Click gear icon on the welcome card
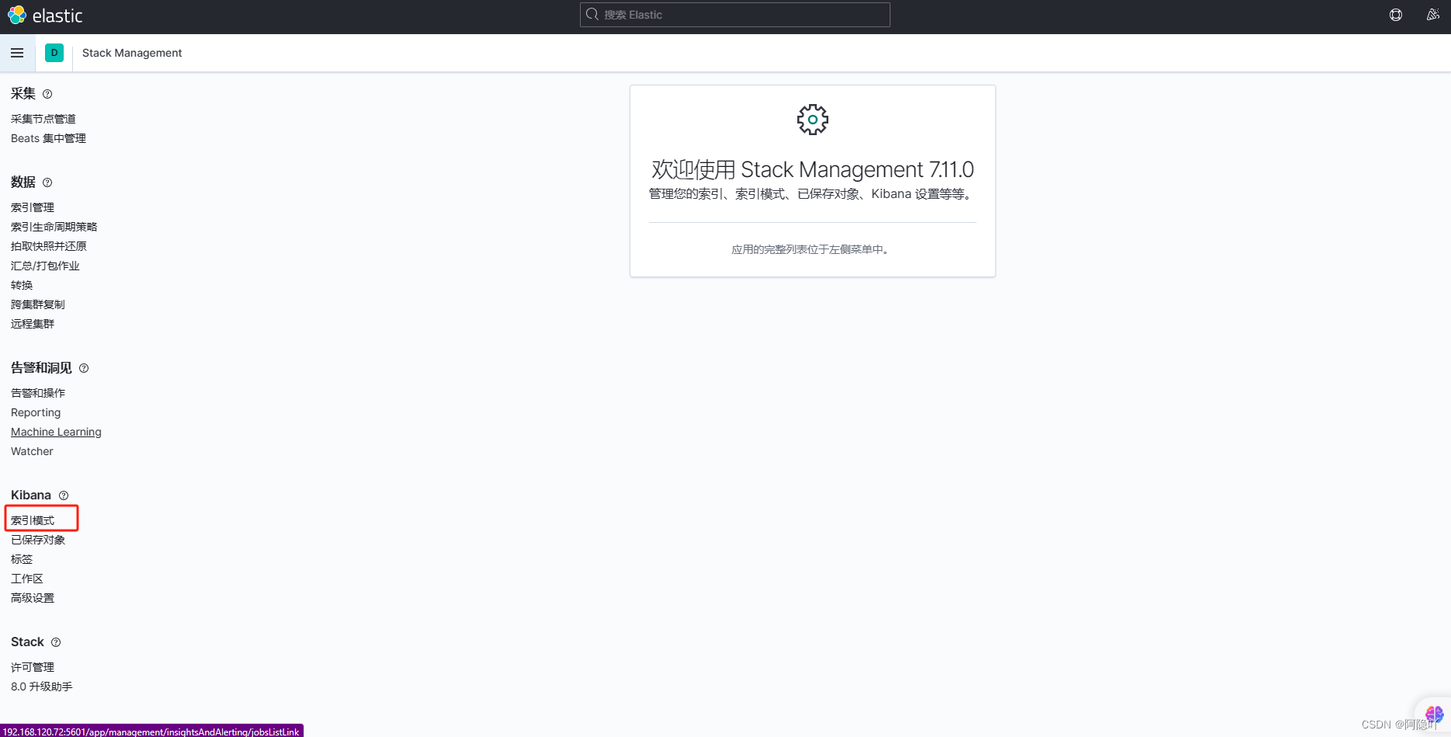 coord(812,119)
